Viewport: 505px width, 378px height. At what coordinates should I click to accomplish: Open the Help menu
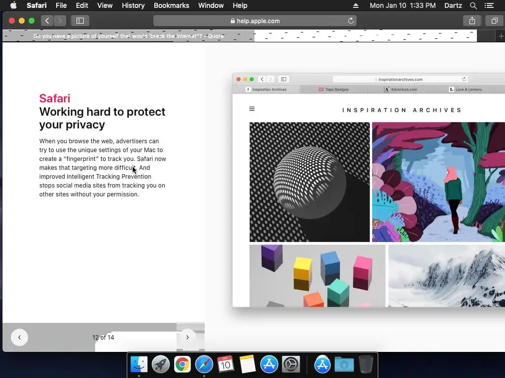240,5
